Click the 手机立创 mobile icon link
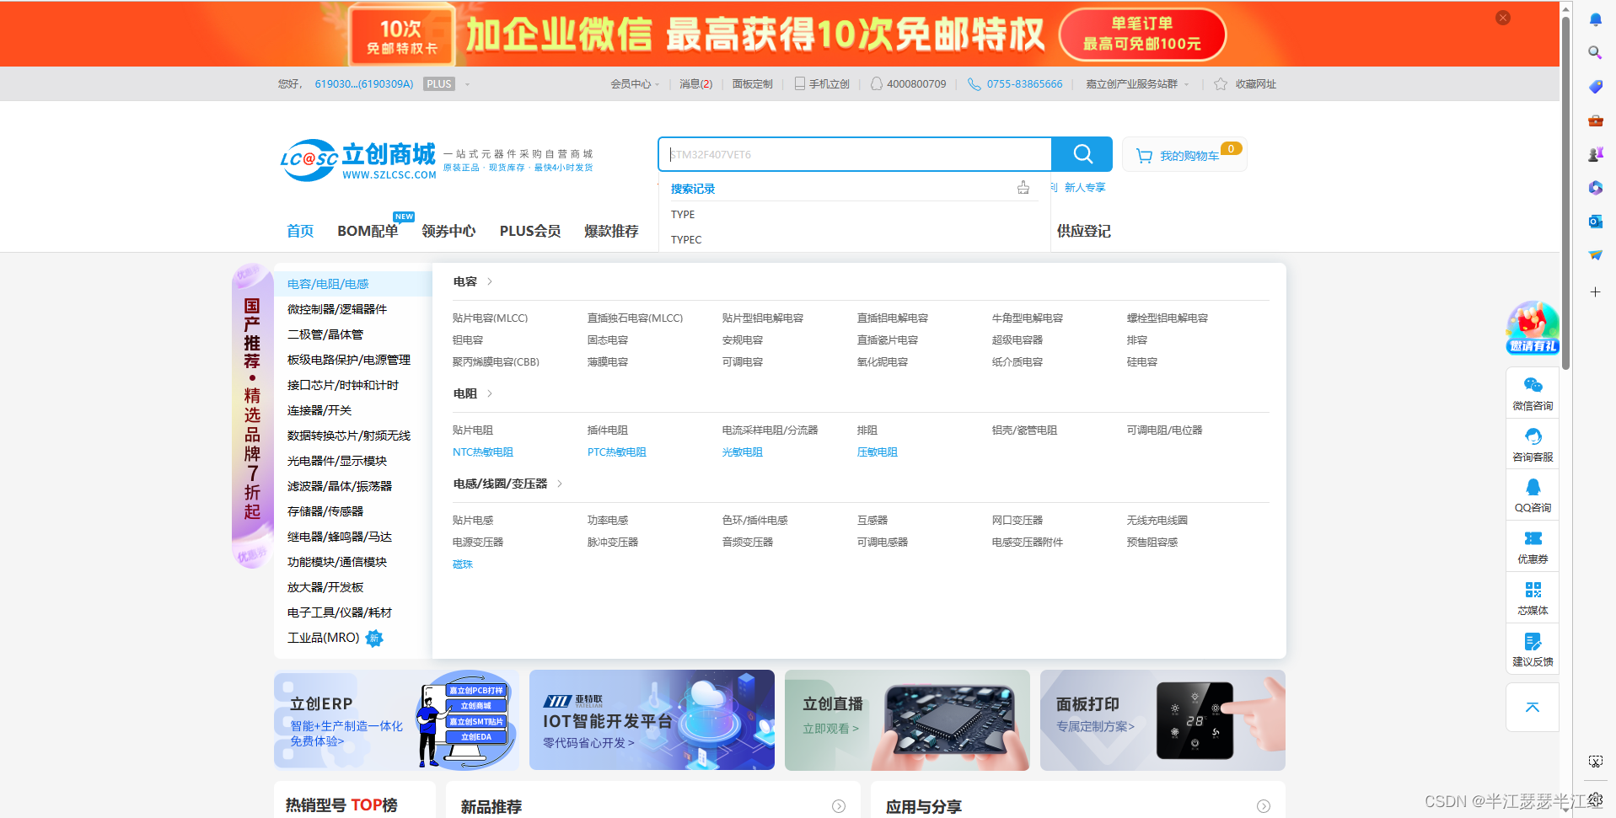Image resolution: width=1616 pixels, height=818 pixels. click(x=822, y=84)
